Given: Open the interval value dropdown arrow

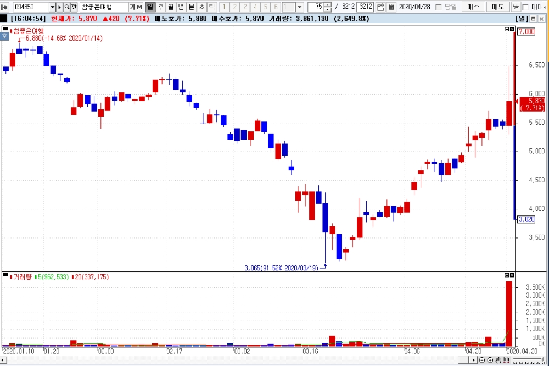Looking at the screenshot, I should point(300,7).
